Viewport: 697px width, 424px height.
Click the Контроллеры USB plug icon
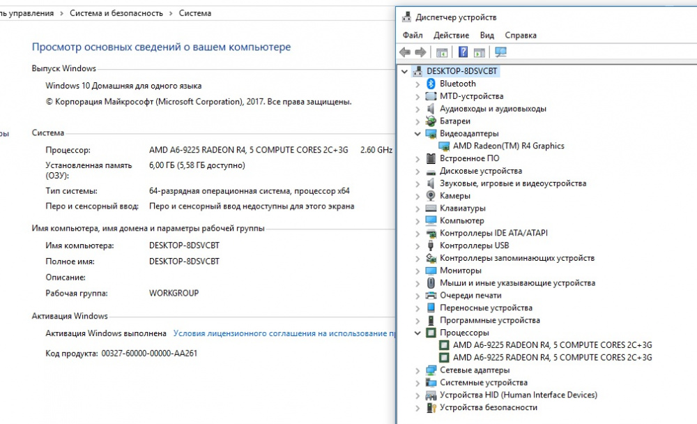[x=431, y=245]
